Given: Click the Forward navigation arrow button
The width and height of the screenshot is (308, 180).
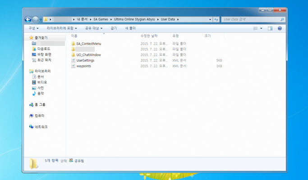Looking at the screenshot, I should pyautogui.click(x=35, y=19).
